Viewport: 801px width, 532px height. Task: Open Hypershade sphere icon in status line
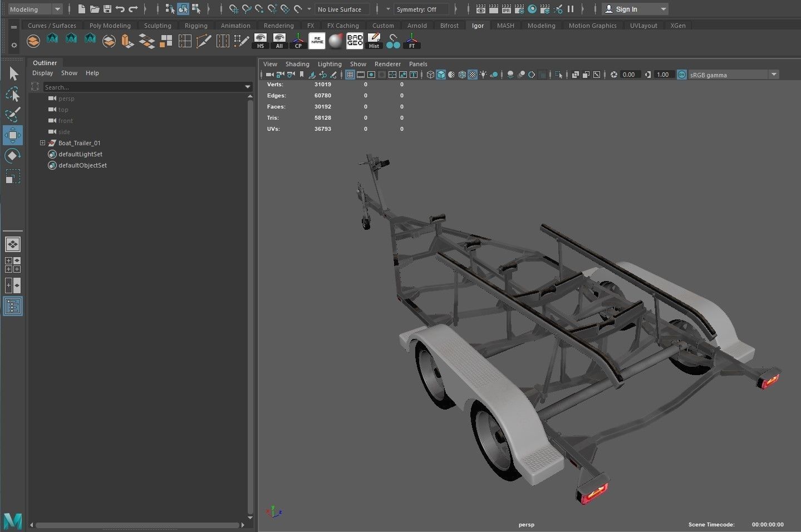pyautogui.click(x=532, y=9)
